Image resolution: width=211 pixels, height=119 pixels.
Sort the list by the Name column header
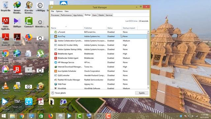point(67,28)
